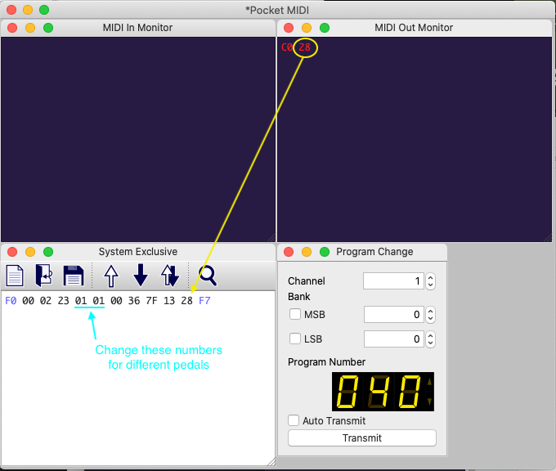Image resolution: width=556 pixels, height=471 pixels.
Task: Toggle the Auto Transmit checkbox
Action: (294, 420)
